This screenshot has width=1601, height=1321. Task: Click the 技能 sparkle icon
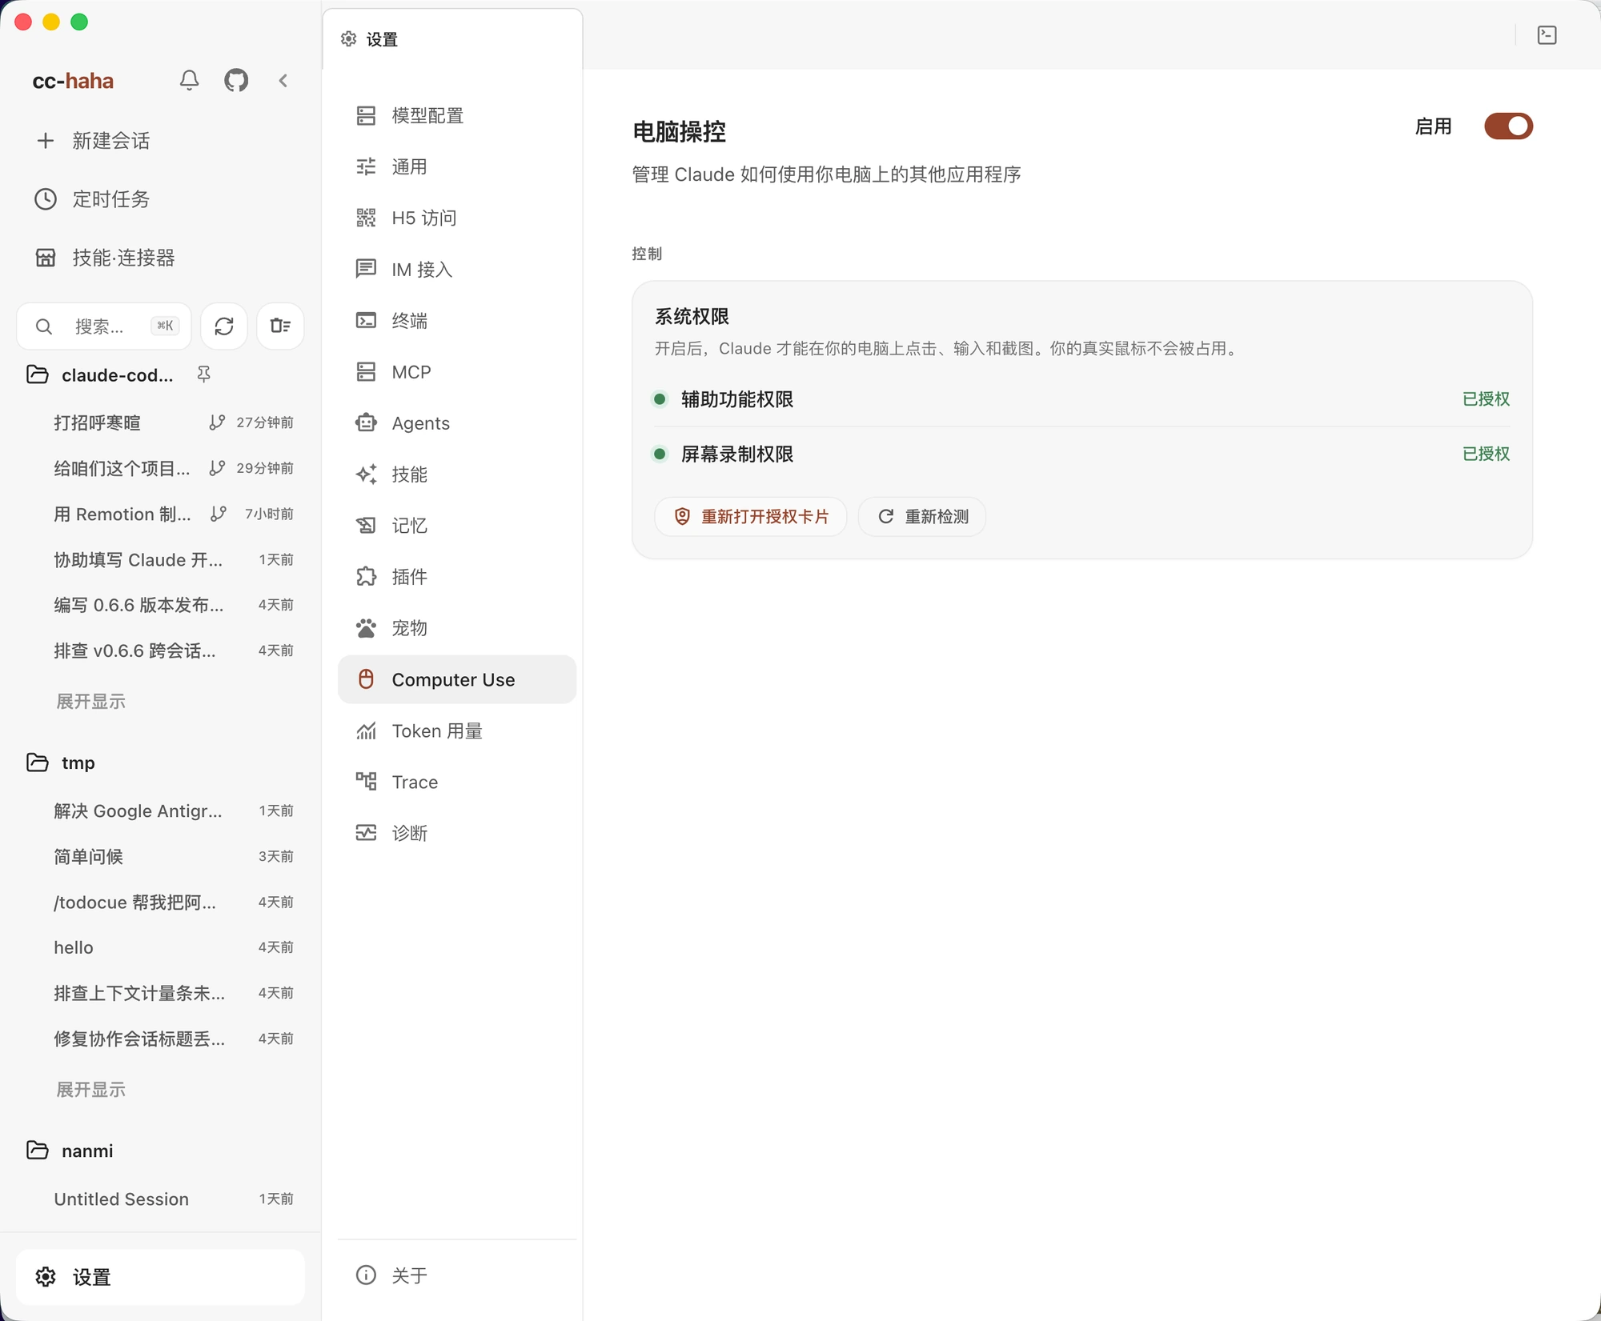pos(366,474)
